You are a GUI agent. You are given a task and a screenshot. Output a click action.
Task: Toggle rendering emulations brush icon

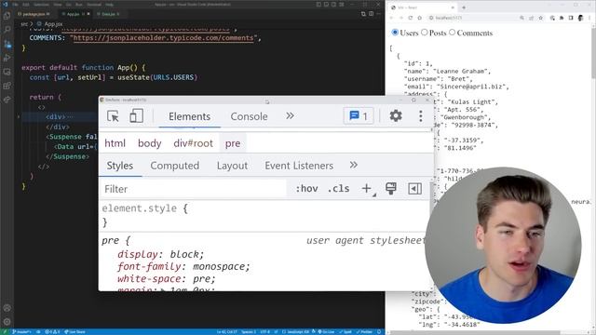pyautogui.click(x=391, y=188)
